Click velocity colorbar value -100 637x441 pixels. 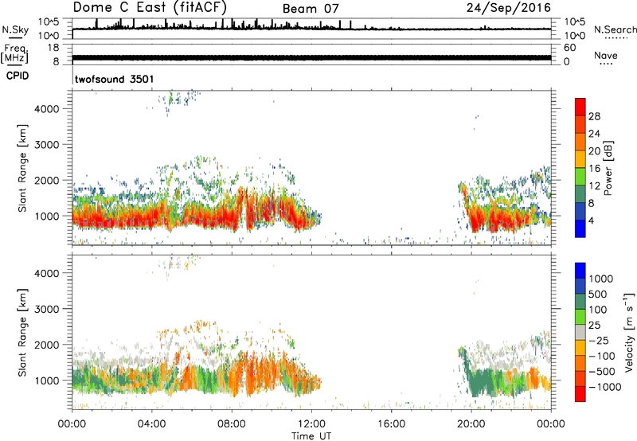(602, 356)
